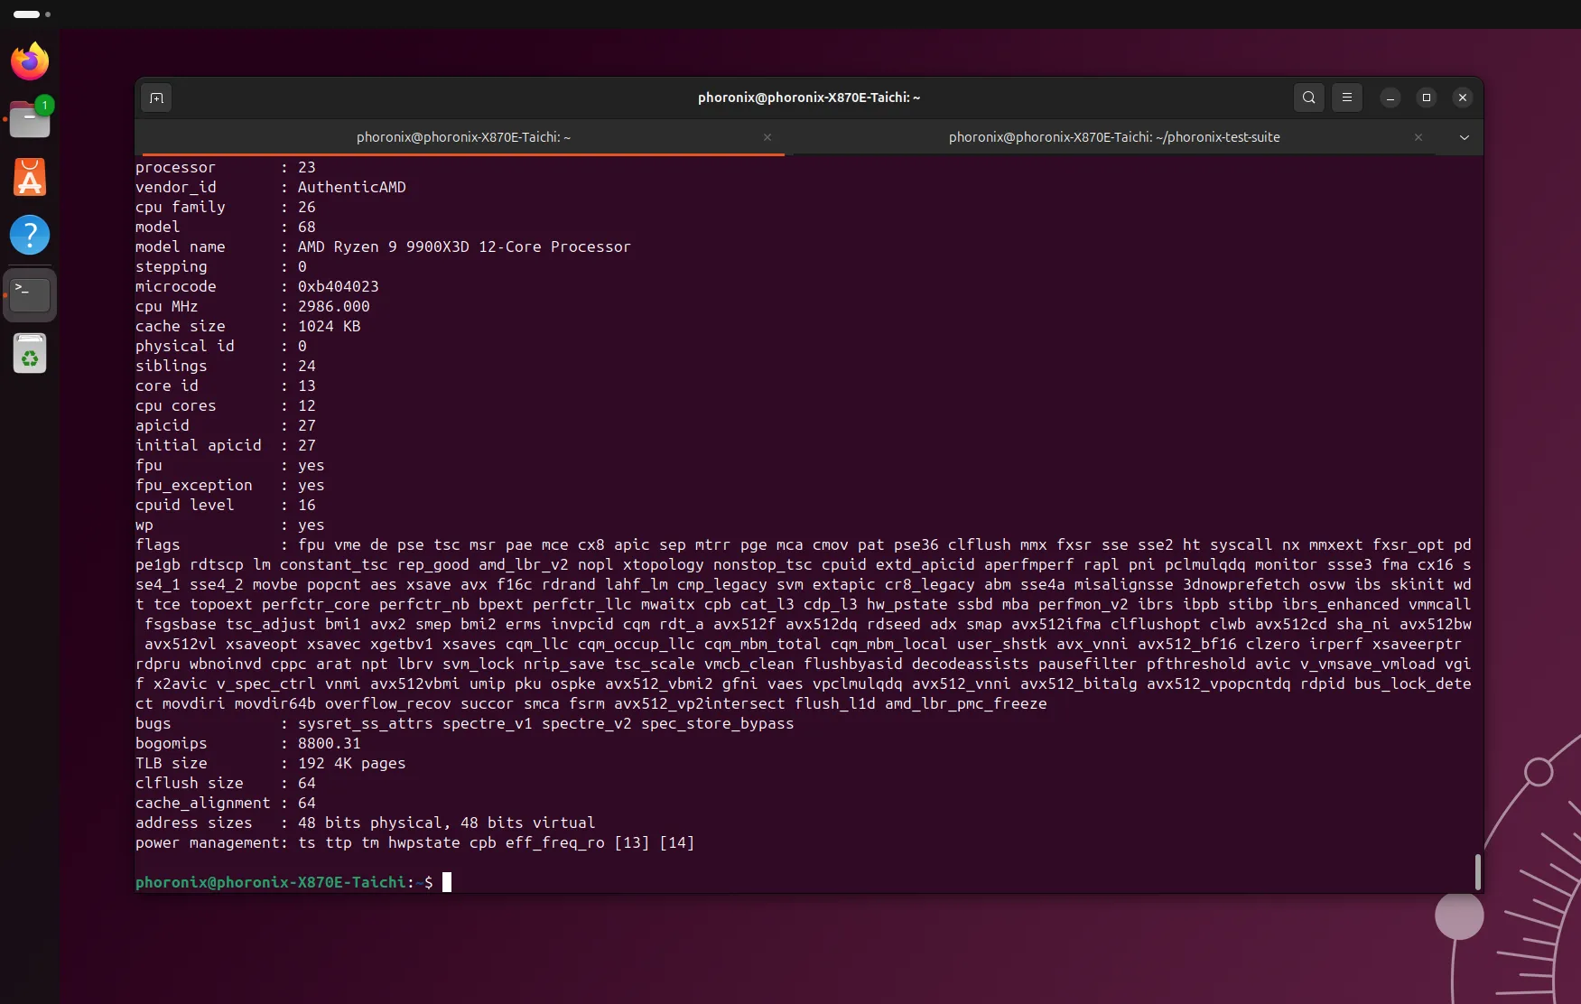This screenshot has height=1004, width=1581.
Task: Click the bogomips value 8800.31
Action: click(330, 743)
